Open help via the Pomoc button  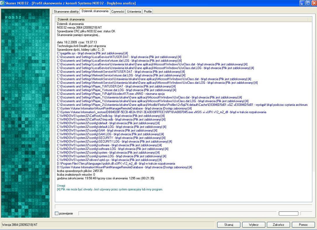coord(303,225)
